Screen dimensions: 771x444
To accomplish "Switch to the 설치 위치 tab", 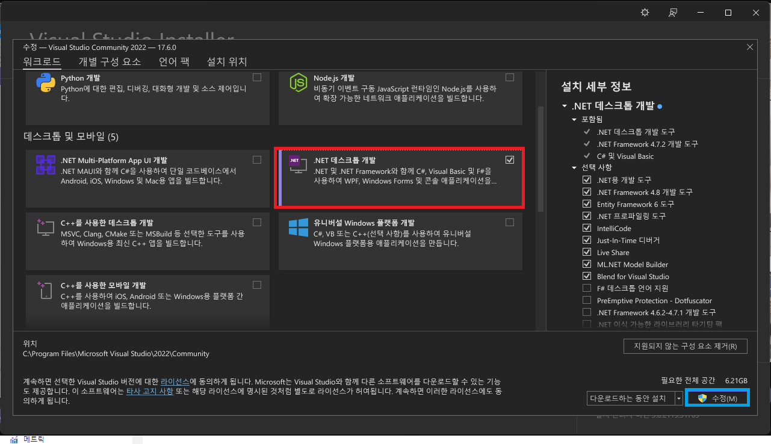I will pyautogui.click(x=227, y=61).
